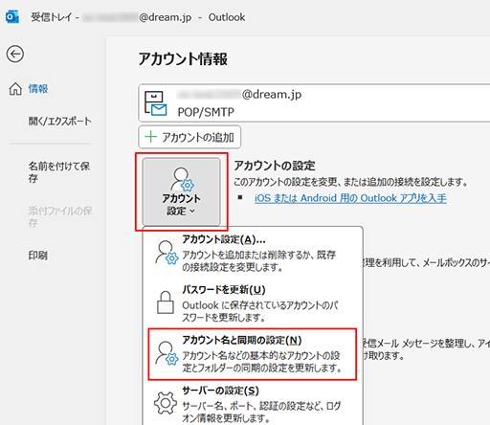Click the アカウント情報 heading
The height and width of the screenshot is (425, 490).
183,59
